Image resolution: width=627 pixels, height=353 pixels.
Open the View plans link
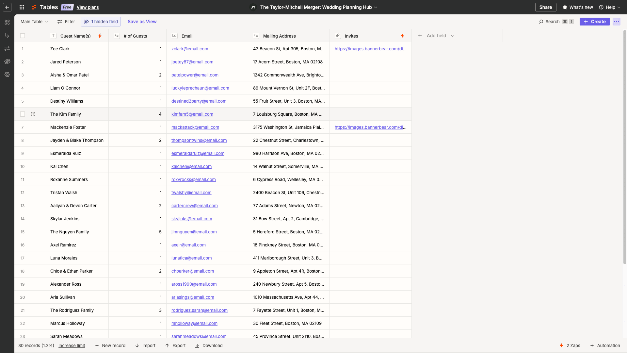pos(88,7)
